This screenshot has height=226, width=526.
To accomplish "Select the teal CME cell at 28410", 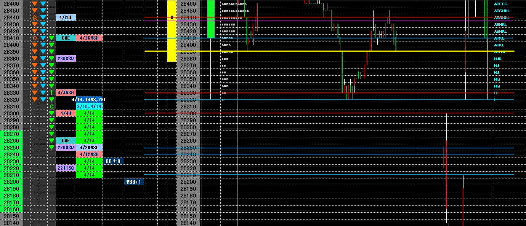I will [66, 38].
